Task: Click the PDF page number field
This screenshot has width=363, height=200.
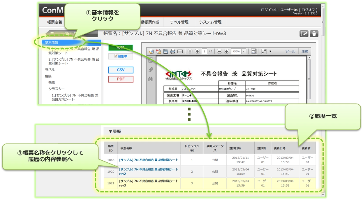Action: point(205,51)
